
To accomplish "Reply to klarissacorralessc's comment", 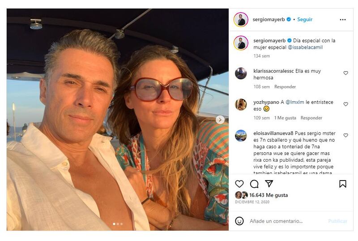I will (285, 87).
